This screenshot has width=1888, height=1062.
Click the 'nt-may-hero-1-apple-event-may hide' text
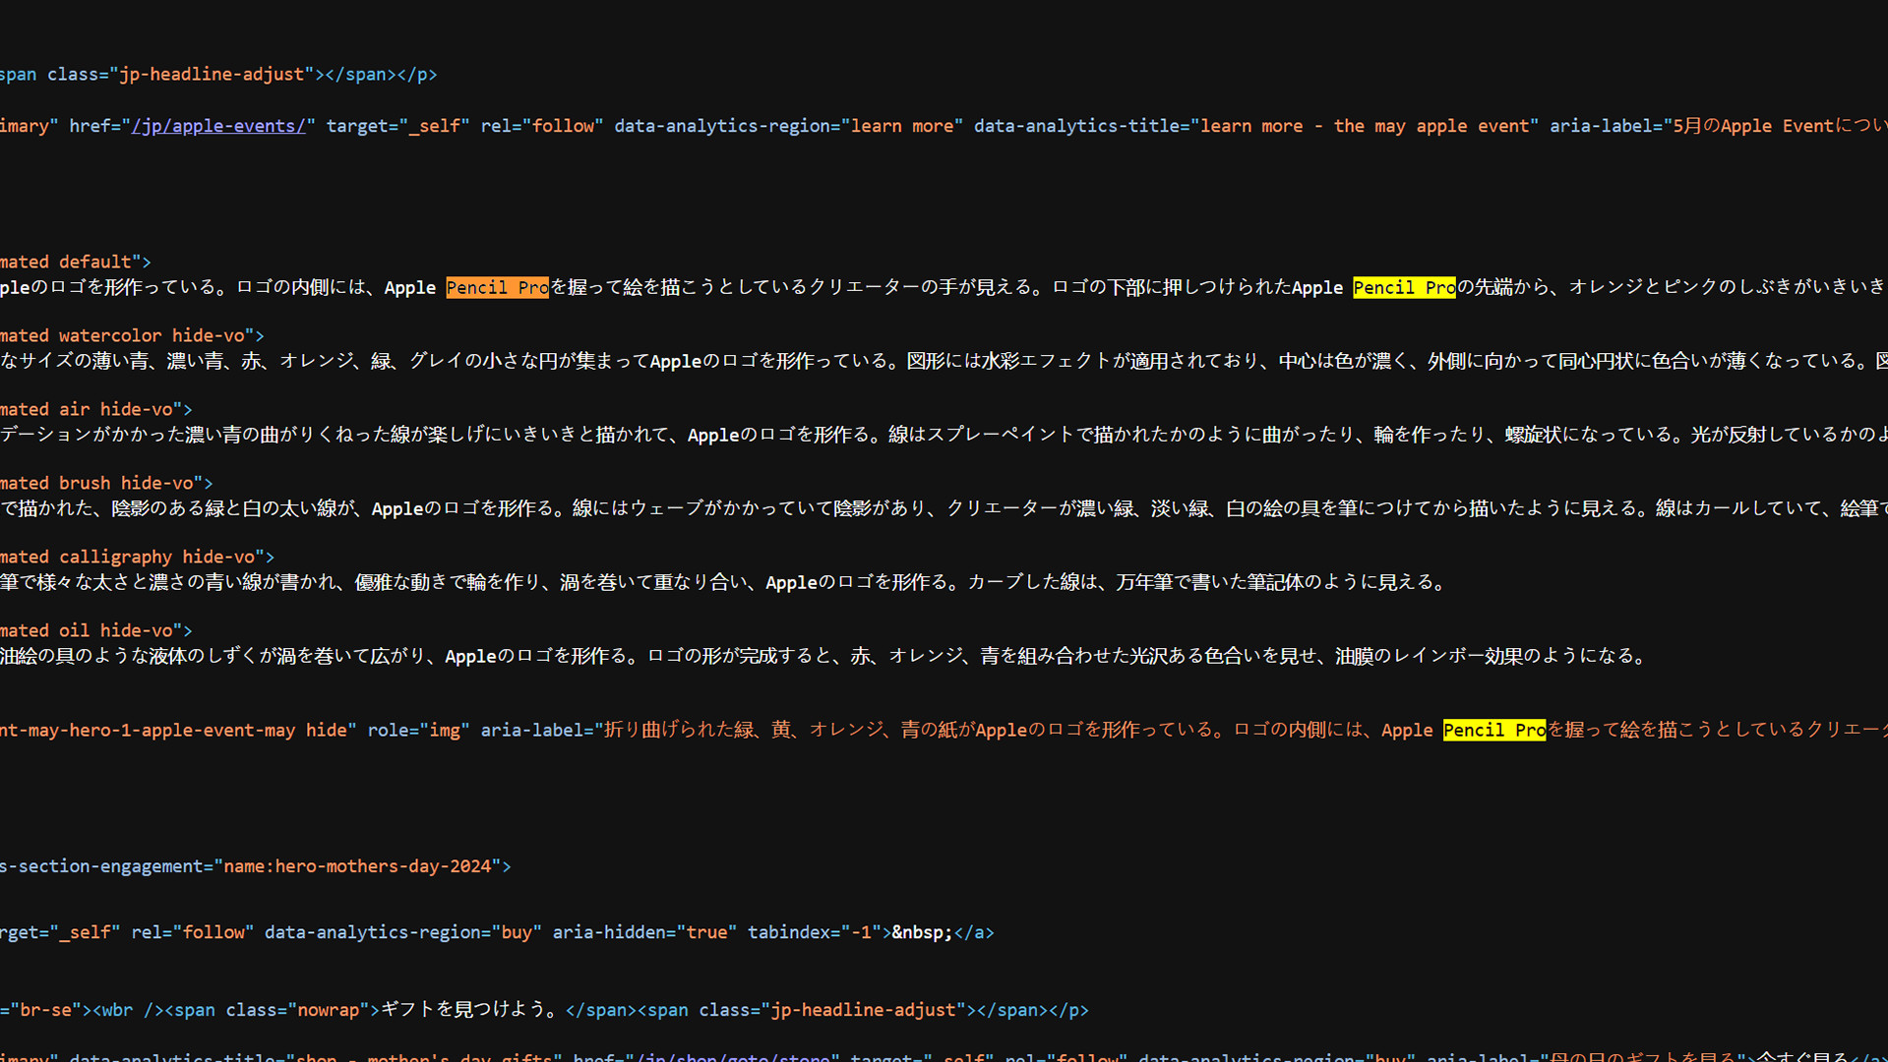point(173,730)
